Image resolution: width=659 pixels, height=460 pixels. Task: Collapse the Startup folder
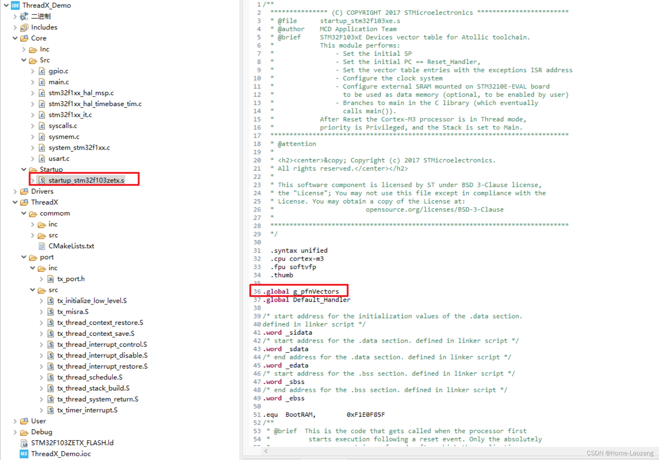click(23, 169)
